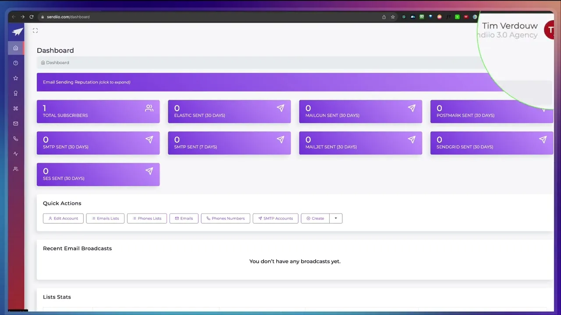Click the Sendiio paper plane logo

17,32
